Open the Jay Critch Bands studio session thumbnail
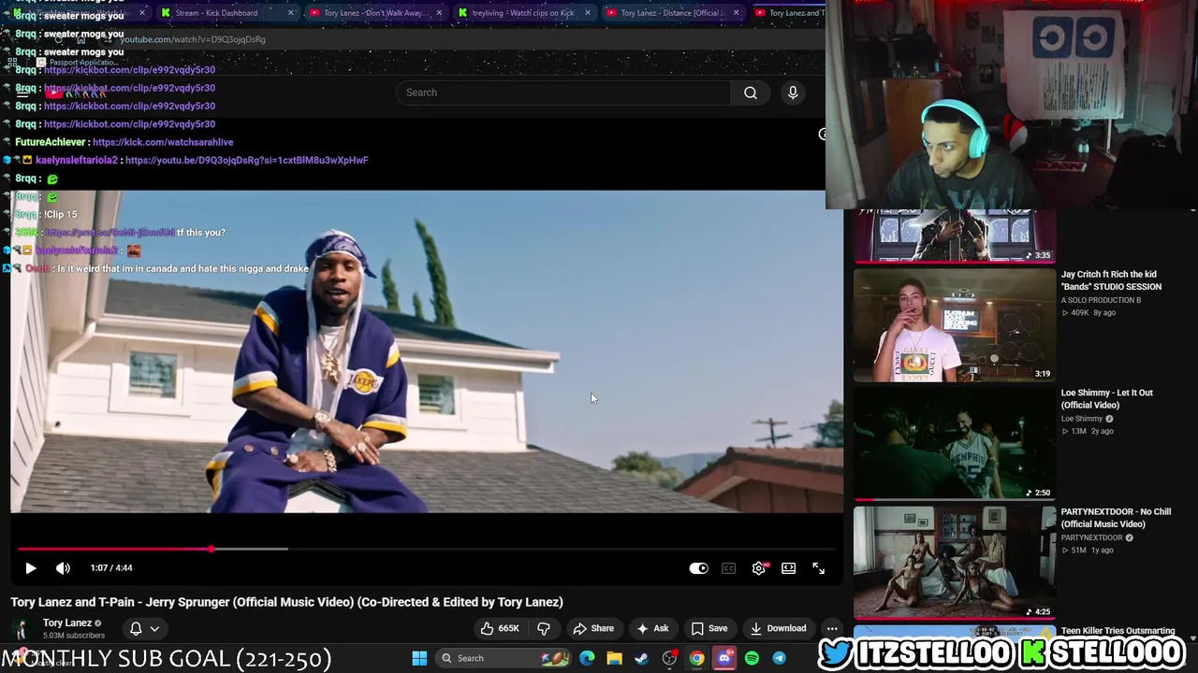Image resolution: width=1198 pixels, height=673 pixels. pos(954,324)
